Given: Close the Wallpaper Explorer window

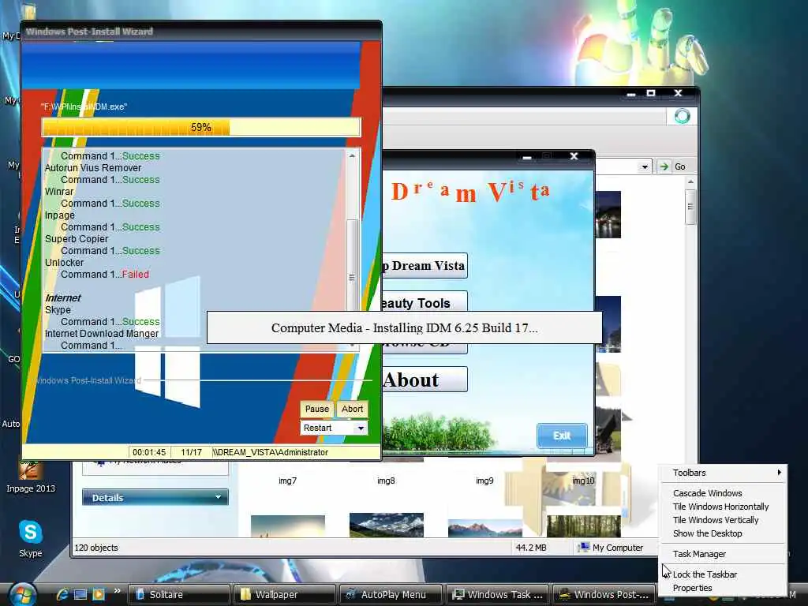Looking at the screenshot, I should pos(678,93).
